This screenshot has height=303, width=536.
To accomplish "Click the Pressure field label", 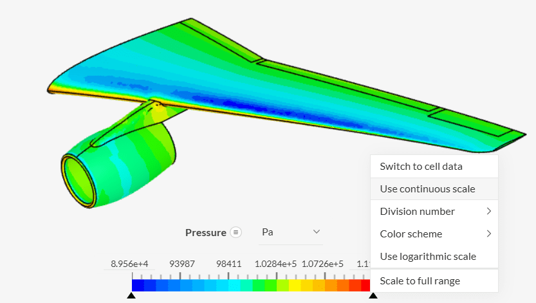I will (205, 232).
